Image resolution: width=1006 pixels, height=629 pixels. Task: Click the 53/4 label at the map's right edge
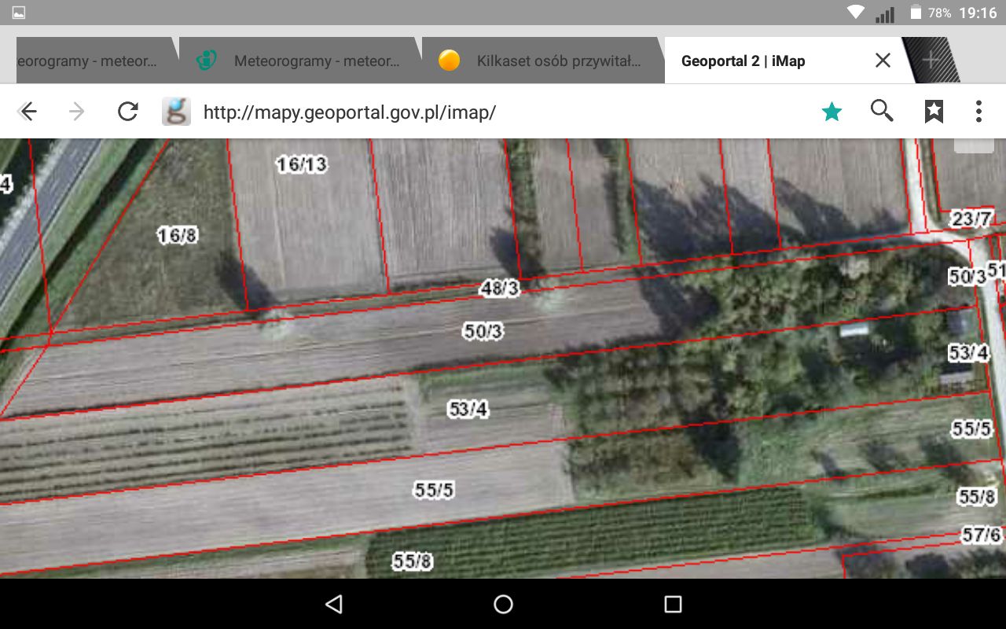[968, 353]
